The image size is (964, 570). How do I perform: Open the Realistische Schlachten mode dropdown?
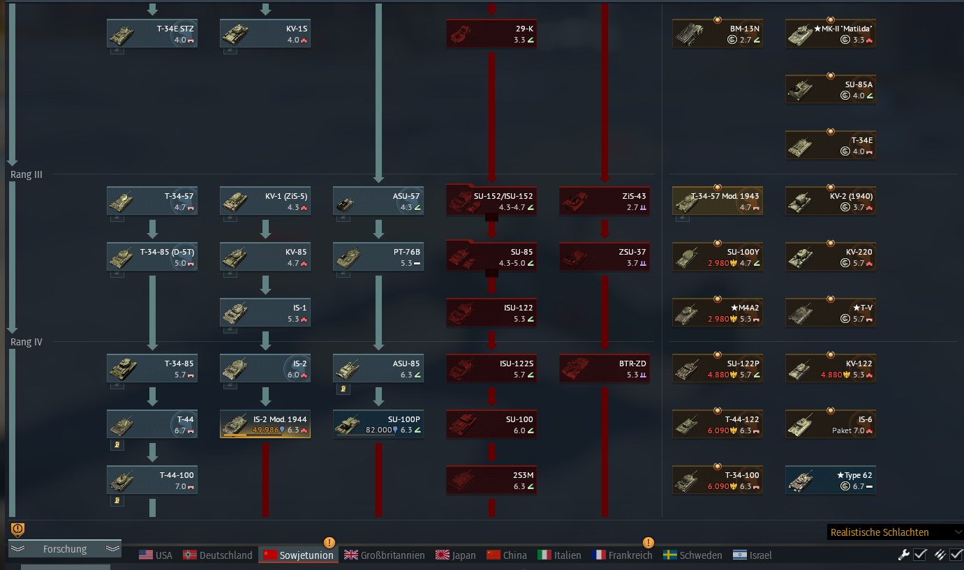coord(896,532)
